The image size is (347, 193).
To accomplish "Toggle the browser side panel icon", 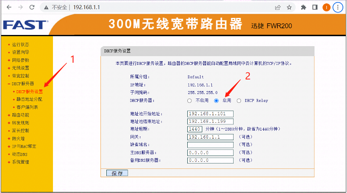I will pyautogui.click(x=315, y=7).
